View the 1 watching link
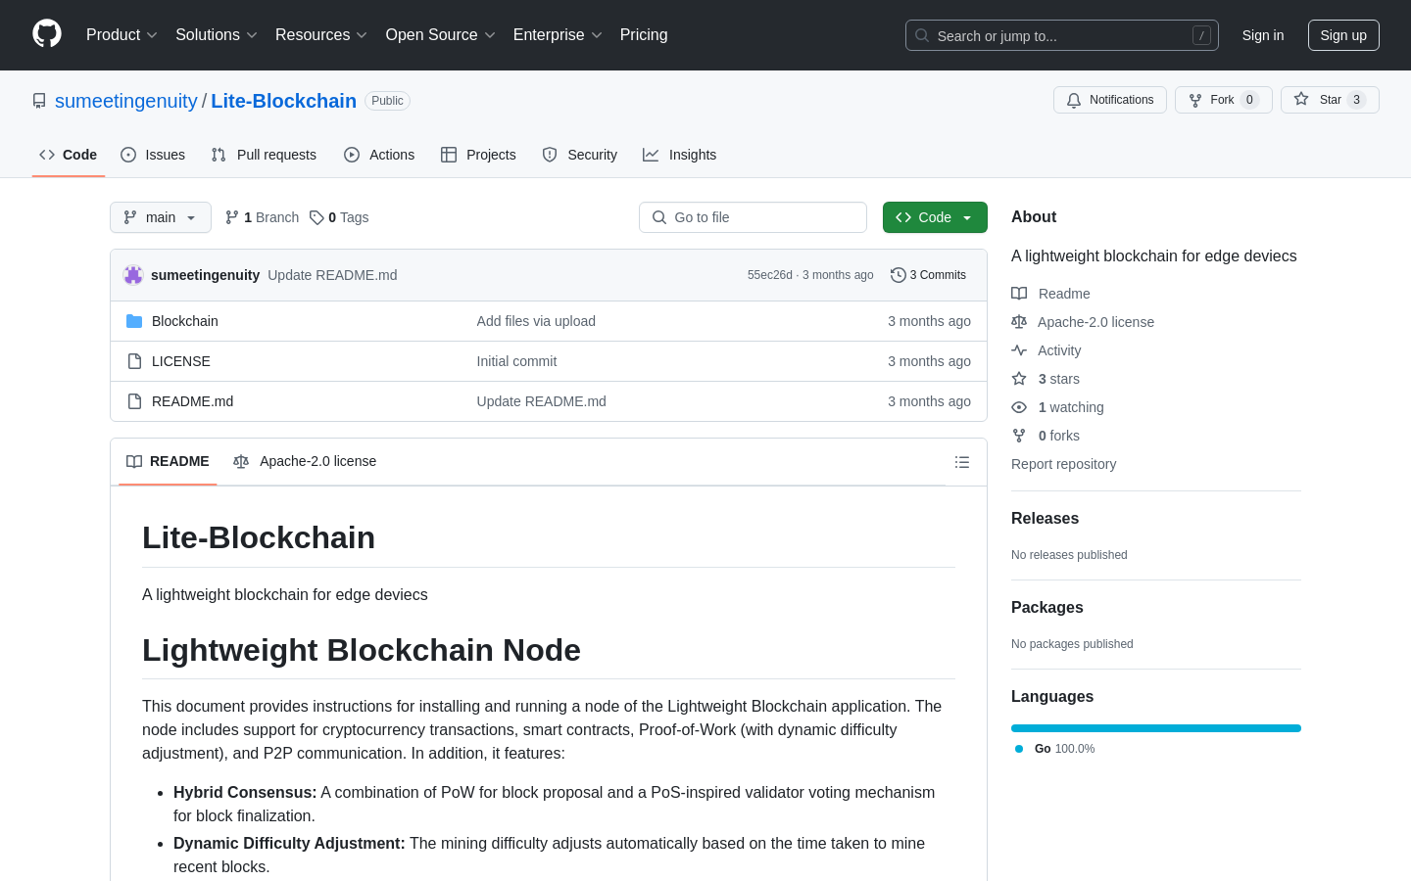Viewport: 1411px width, 881px height. [1057, 407]
